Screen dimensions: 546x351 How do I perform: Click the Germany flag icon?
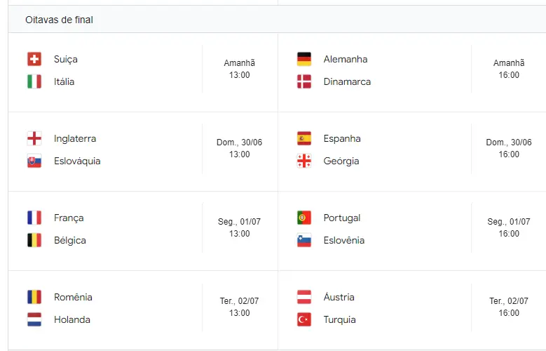pos(304,59)
